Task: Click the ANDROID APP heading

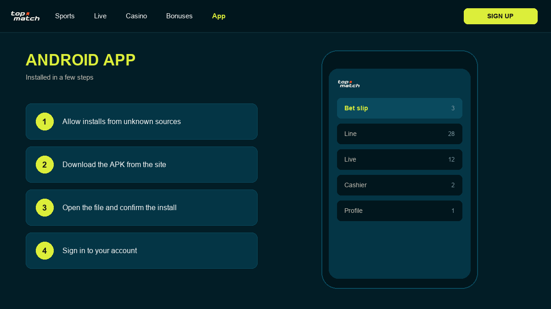Action: pos(80,60)
